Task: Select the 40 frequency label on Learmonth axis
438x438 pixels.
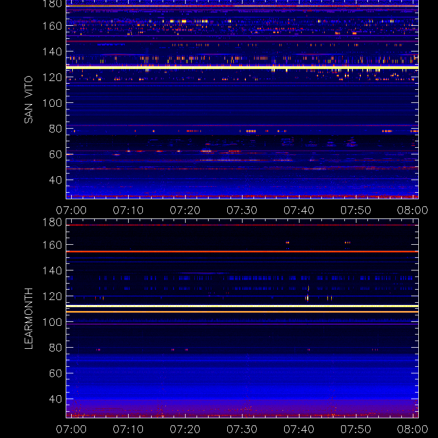Action: click(56, 399)
